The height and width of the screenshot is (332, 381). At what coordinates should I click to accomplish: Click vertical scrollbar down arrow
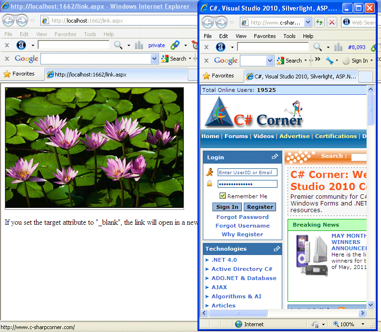coord(370,304)
